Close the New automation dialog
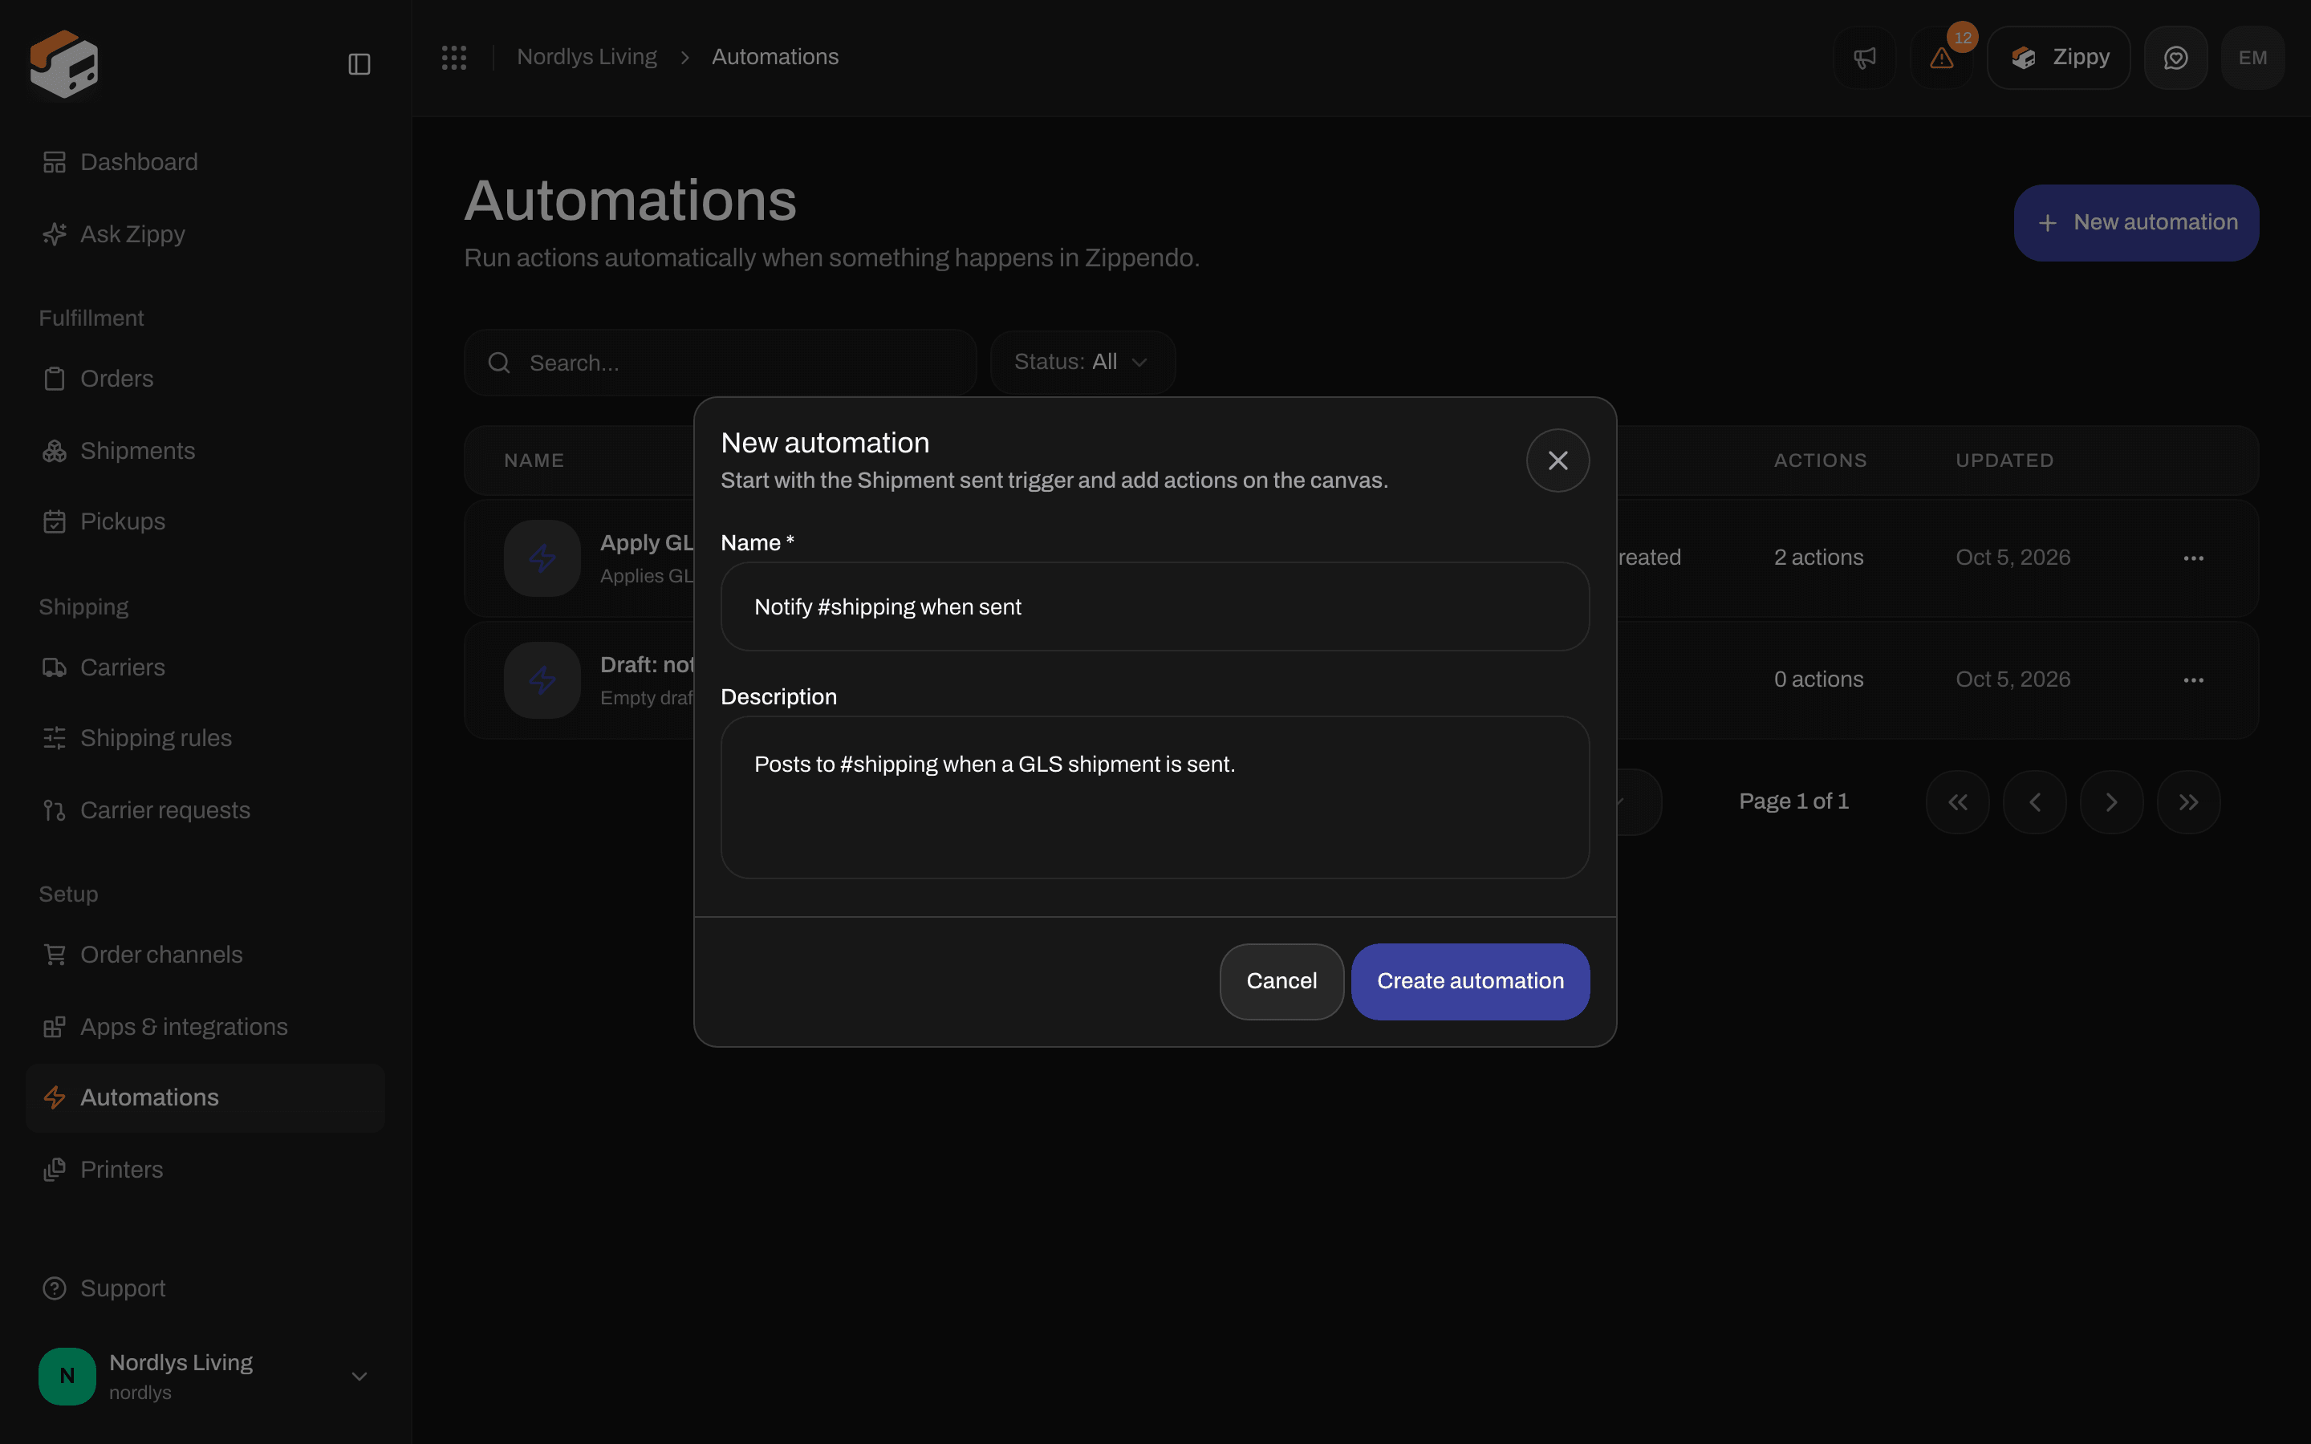The image size is (2311, 1444). 1558,460
